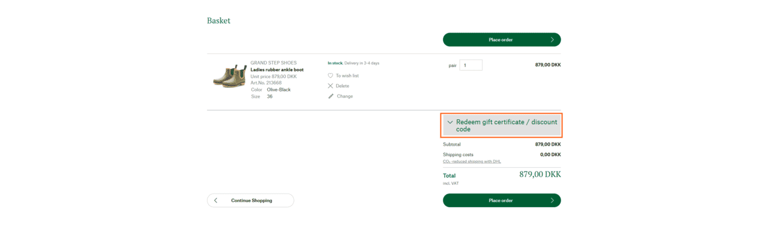
Task: Click Art.No. 213668 text
Action: pyautogui.click(x=266, y=83)
